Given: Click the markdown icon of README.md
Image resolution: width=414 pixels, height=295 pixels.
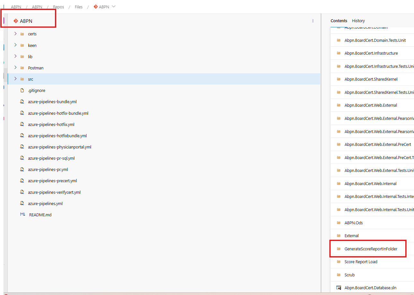Looking at the screenshot, I should (22, 215).
